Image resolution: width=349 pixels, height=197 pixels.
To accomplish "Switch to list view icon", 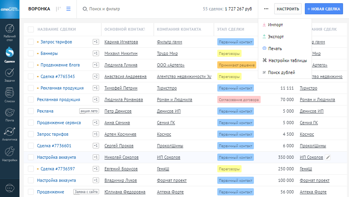I will point(68,9).
